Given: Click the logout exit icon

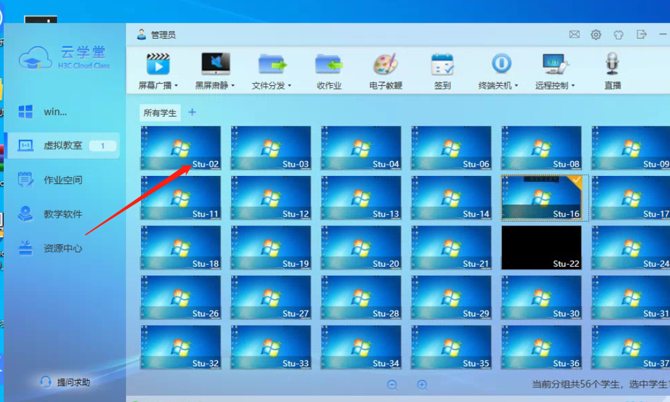Looking at the screenshot, I should [641, 34].
